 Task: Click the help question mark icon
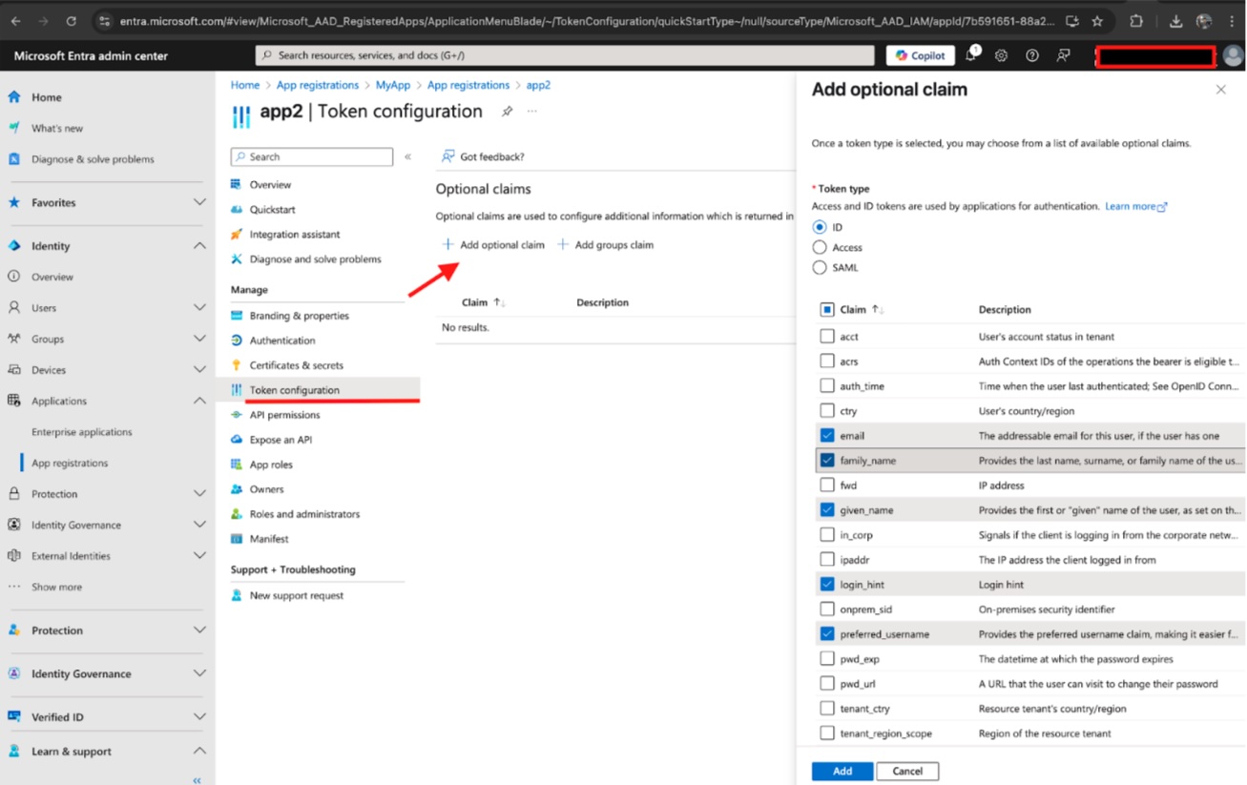1032,55
